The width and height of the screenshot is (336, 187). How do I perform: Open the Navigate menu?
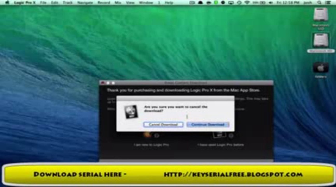(x=85, y=3)
